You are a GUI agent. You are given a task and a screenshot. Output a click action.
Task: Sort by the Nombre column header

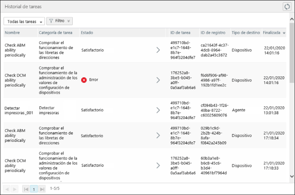click(x=12, y=33)
